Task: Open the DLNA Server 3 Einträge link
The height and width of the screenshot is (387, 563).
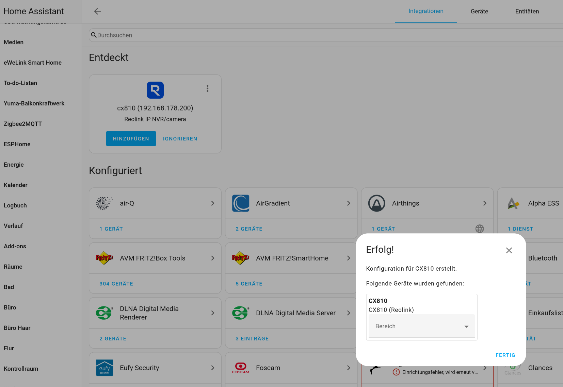Action: point(252,339)
